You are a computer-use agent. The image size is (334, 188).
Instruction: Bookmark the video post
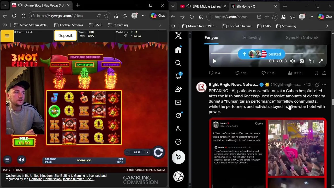316,73
